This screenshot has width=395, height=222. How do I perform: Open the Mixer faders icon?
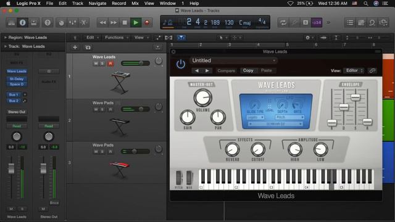(73, 23)
